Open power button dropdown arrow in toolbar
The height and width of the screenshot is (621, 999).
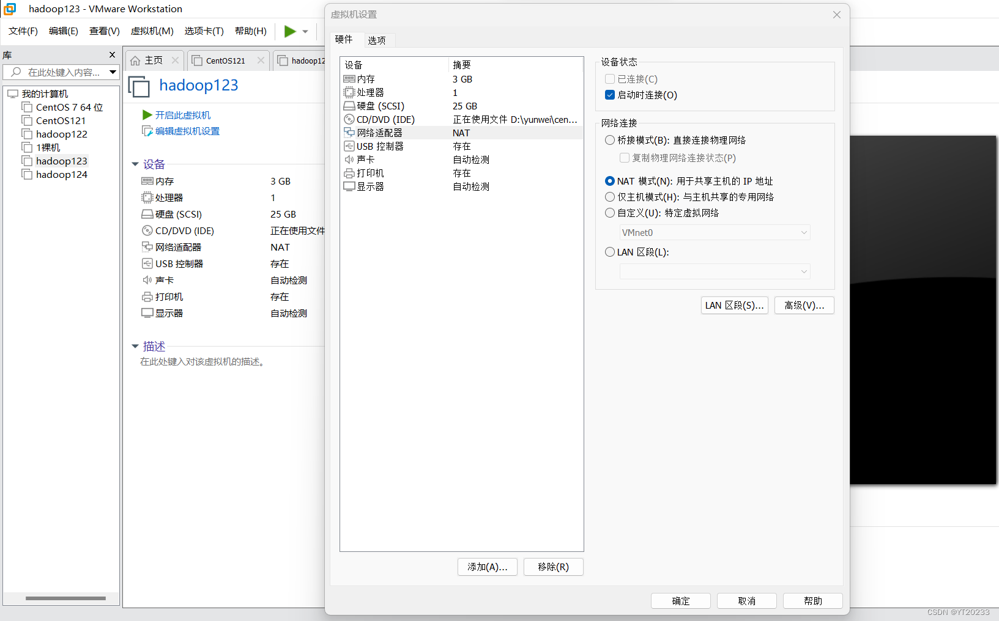coord(305,32)
